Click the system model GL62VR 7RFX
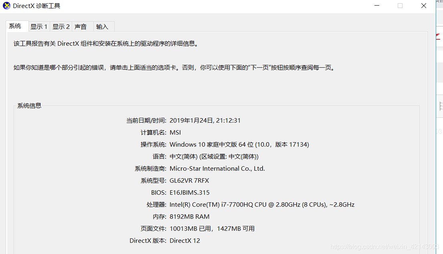The height and width of the screenshot is (254, 443). (x=189, y=181)
